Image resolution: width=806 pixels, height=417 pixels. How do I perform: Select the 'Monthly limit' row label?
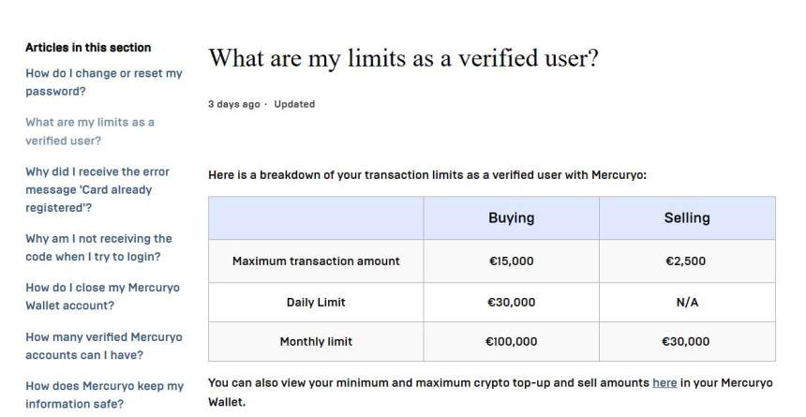pyautogui.click(x=316, y=342)
